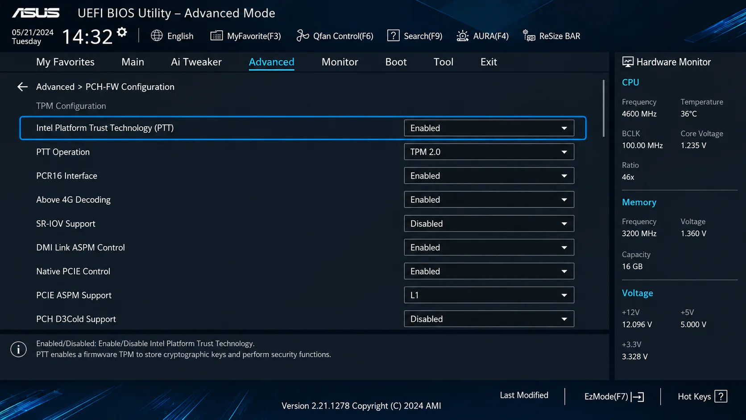
Task: Switch to Boot tab
Action: [396, 62]
